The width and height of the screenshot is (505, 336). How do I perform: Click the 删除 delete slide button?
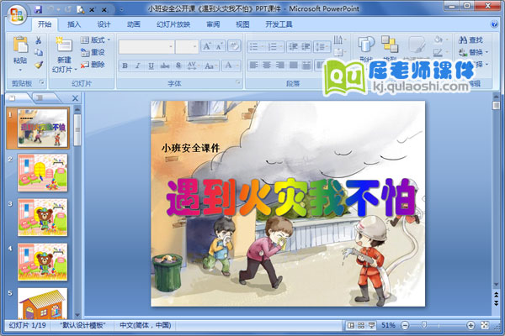click(x=93, y=65)
